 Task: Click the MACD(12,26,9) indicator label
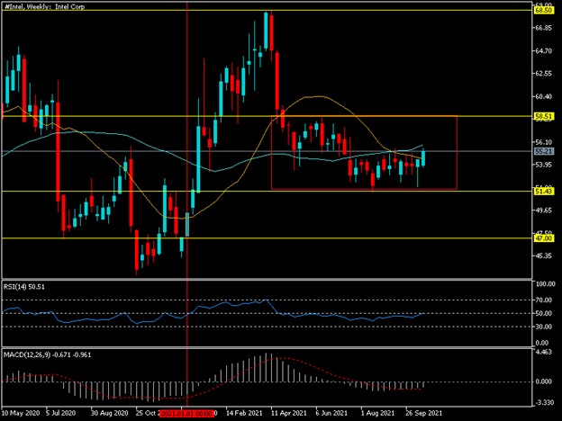pyautogui.click(x=48, y=354)
